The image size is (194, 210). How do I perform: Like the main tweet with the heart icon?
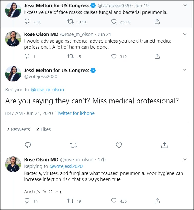coord(119,145)
